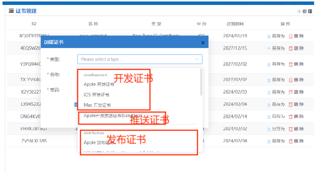The width and height of the screenshot is (327, 173).
Task: Select Mac 开发证书 option
Action: [x=97, y=105]
